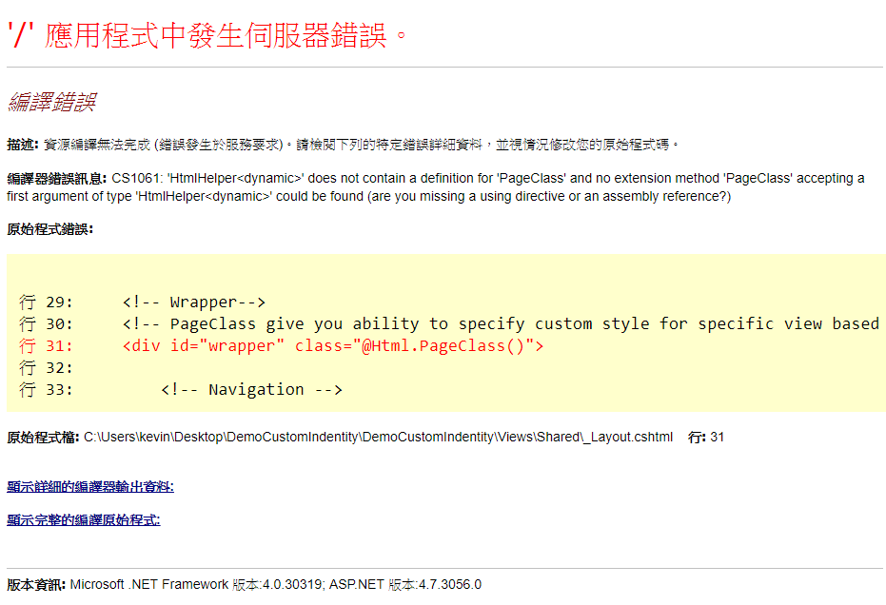Click the 原始程式檔: label
886x605 pixels.
(x=43, y=438)
